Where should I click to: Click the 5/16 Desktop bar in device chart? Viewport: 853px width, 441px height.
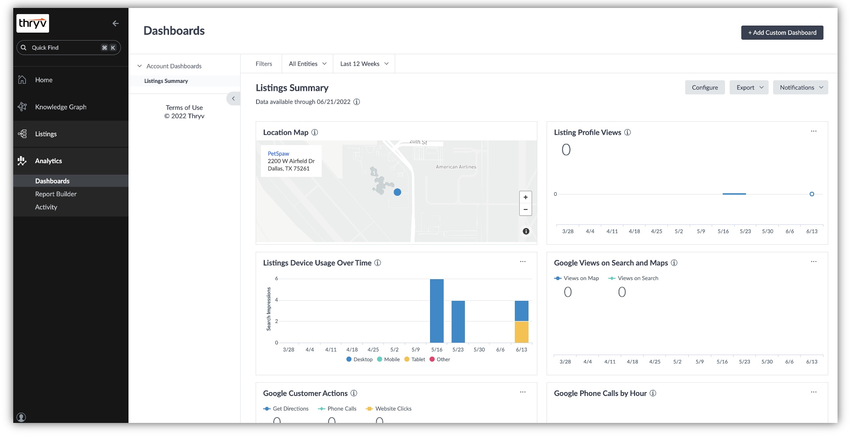(x=437, y=311)
